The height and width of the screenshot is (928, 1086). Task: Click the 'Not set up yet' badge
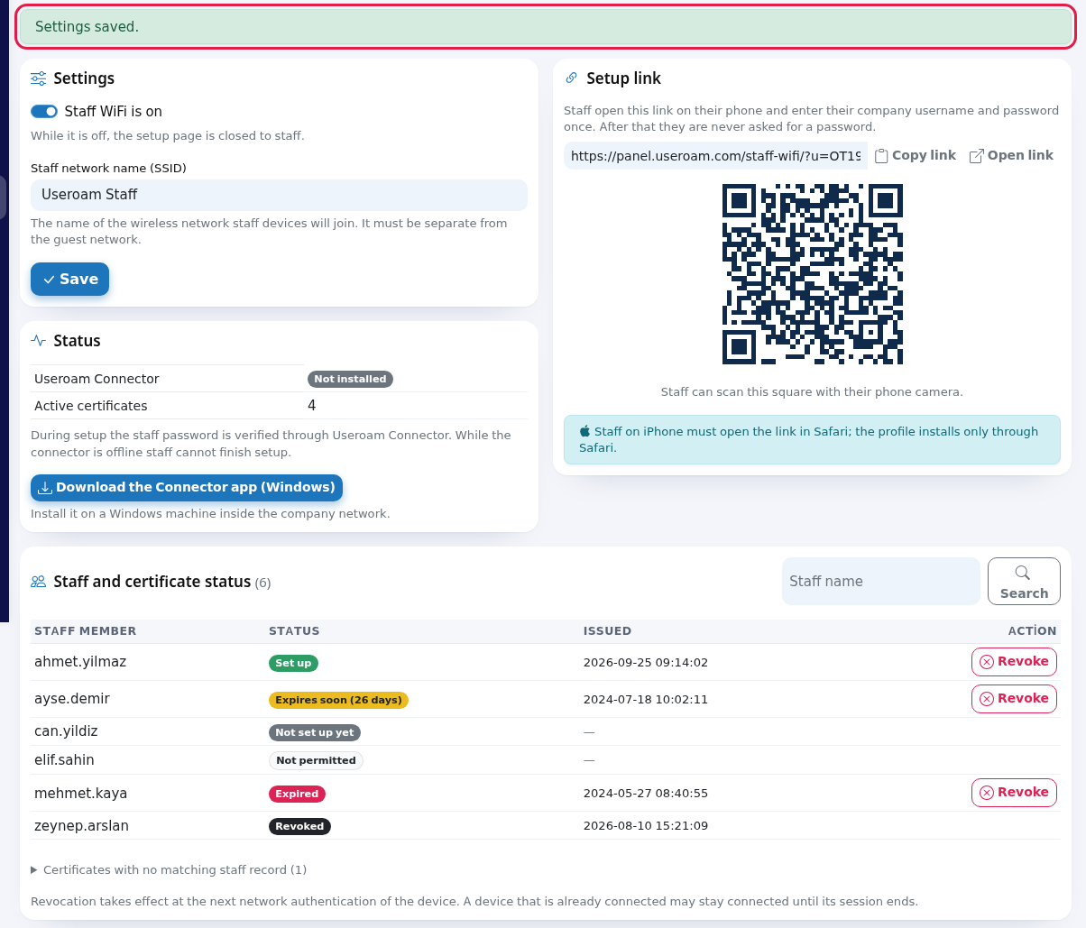pyautogui.click(x=315, y=732)
